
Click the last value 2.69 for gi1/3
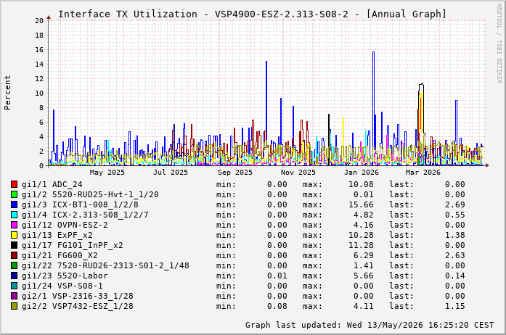455,204
